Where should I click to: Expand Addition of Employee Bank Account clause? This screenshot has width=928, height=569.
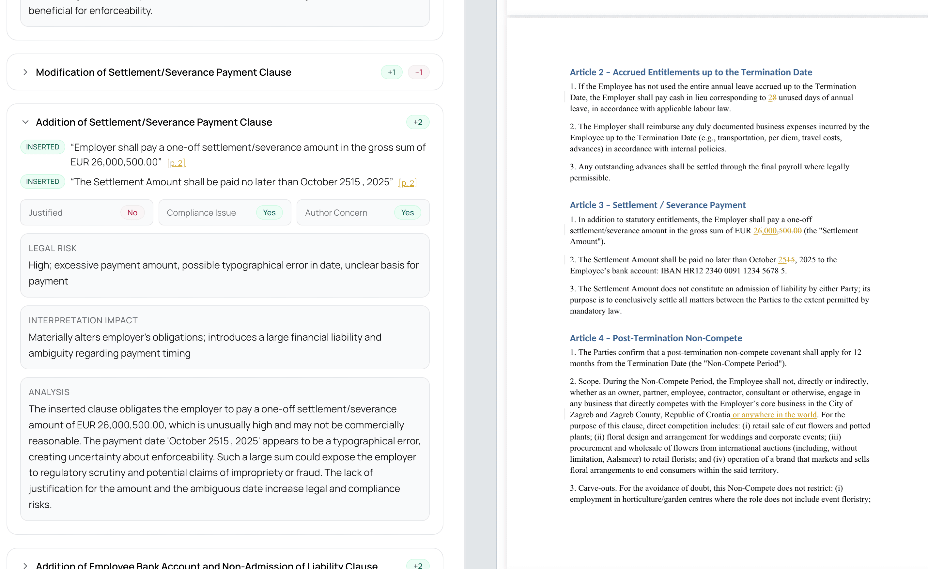[x=25, y=565]
